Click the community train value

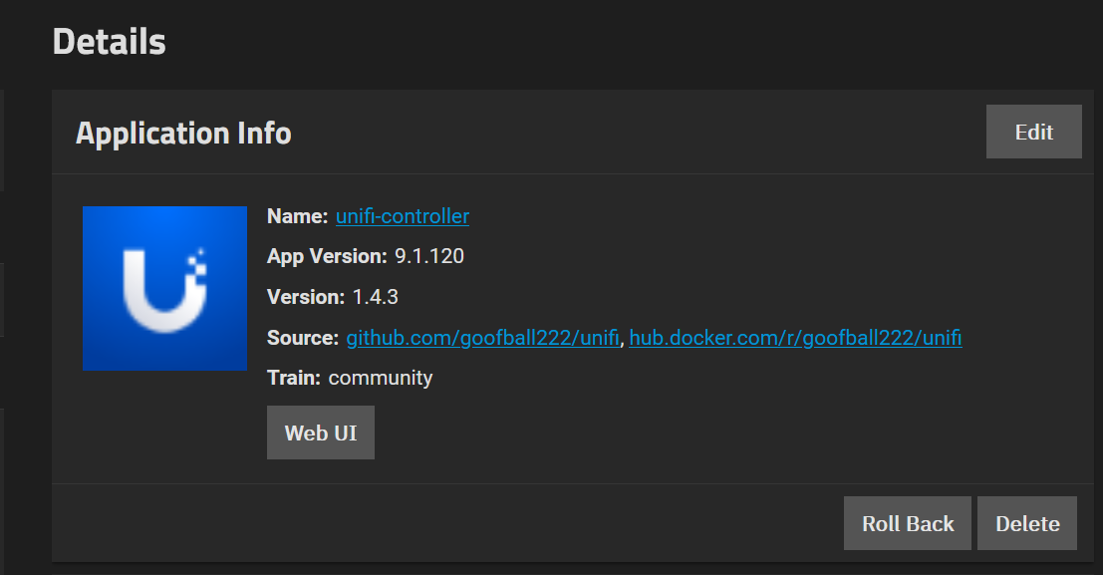[381, 378]
